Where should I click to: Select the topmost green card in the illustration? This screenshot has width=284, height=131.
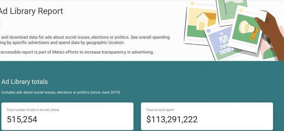tap(232, 12)
